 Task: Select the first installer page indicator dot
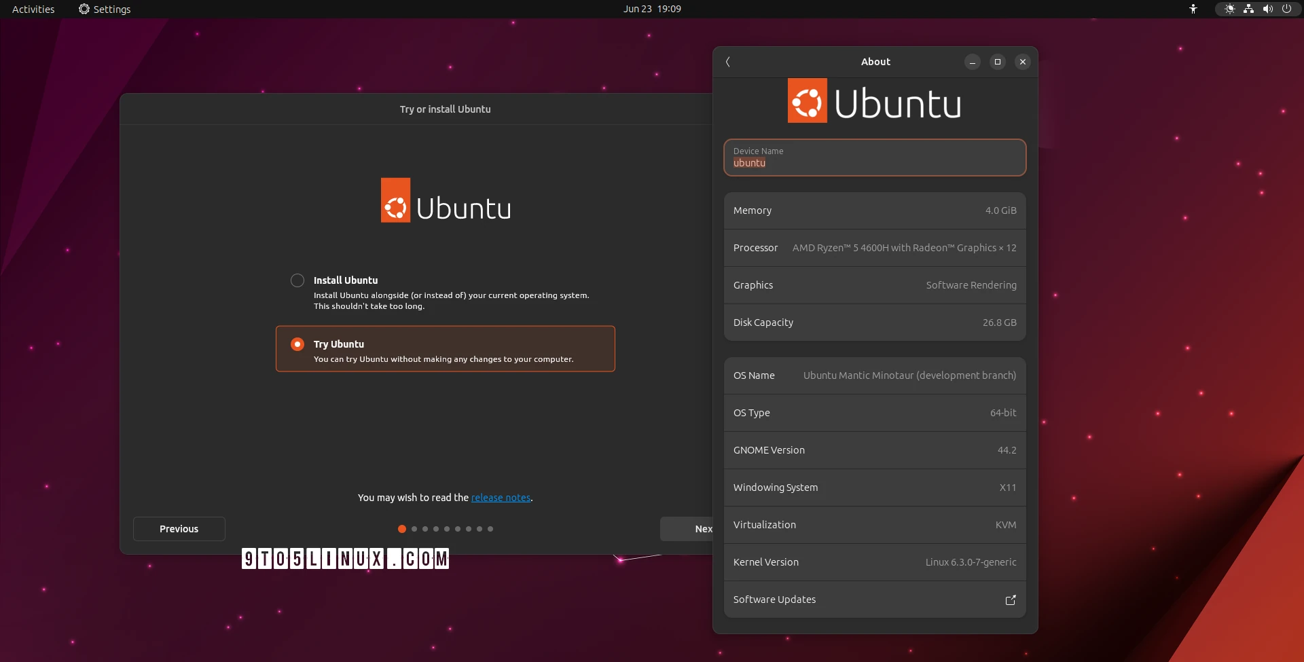coord(401,529)
